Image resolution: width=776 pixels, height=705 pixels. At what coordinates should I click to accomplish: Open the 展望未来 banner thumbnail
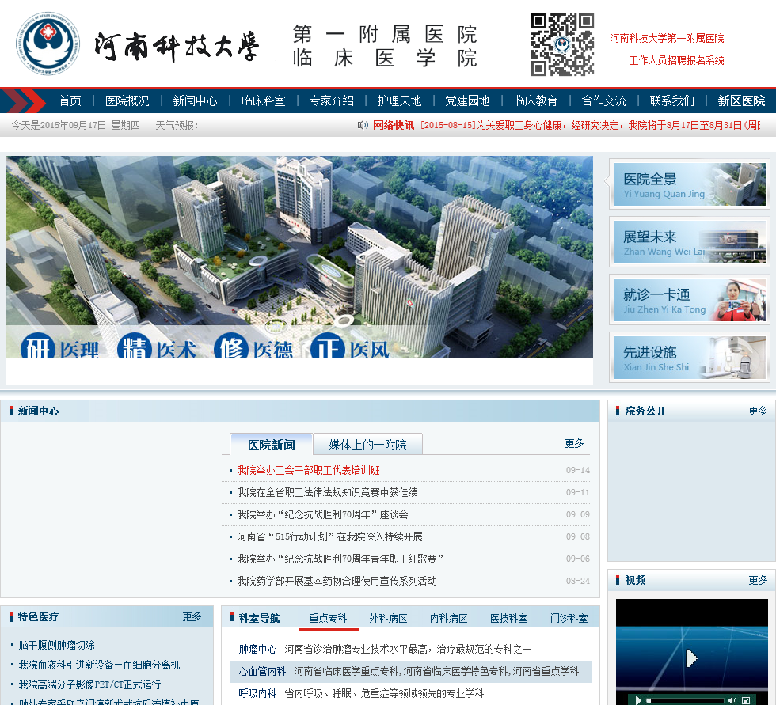coord(690,242)
